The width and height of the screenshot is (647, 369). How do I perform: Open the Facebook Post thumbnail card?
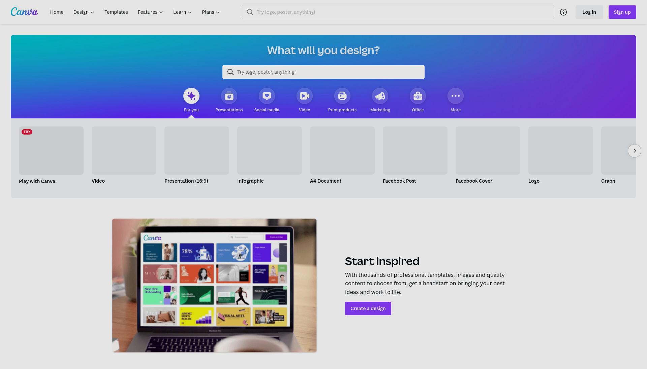[x=415, y=150]
